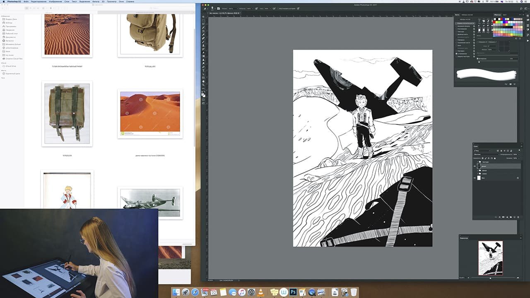Enable airbrush mode in options bar
This screenshot has height=298, width=530.
[x=274, y=8]
